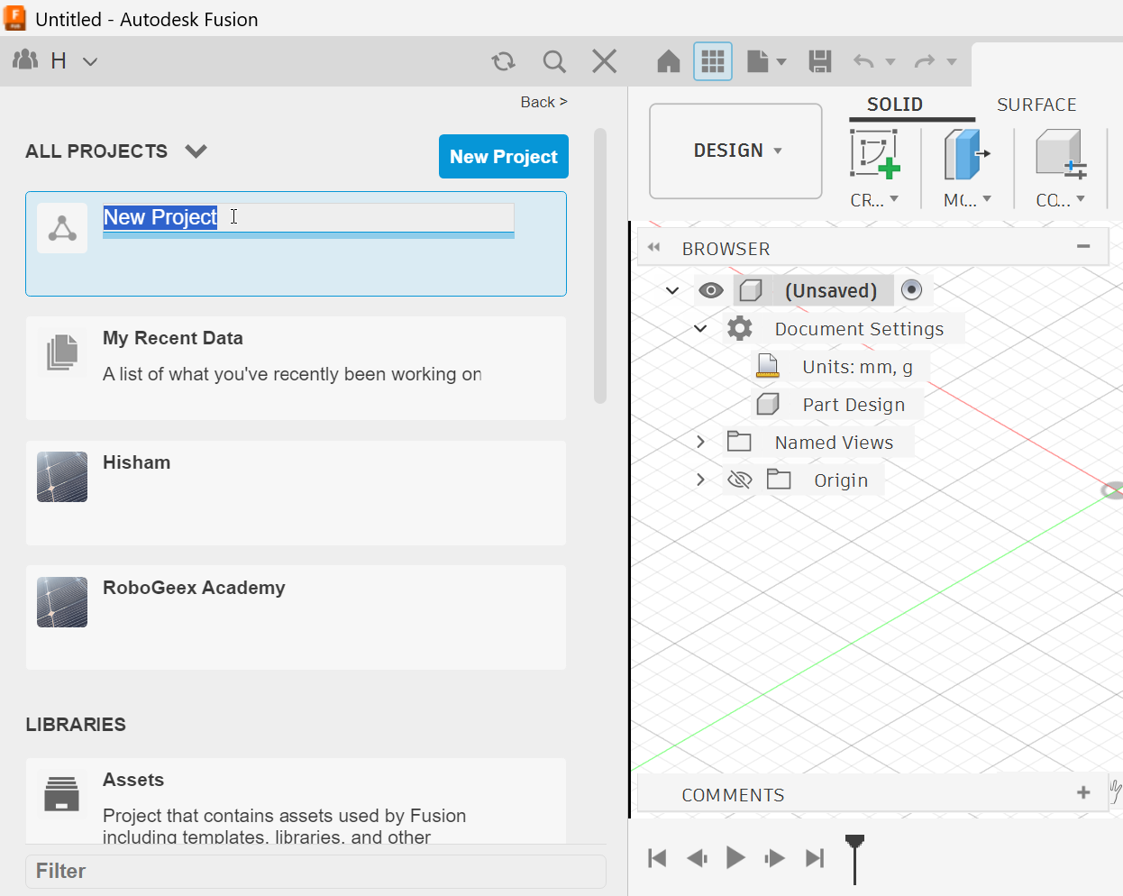This screenshot has width=1123, height=896.
Task: Open the undo history dropdown
Action: [890, 62]
